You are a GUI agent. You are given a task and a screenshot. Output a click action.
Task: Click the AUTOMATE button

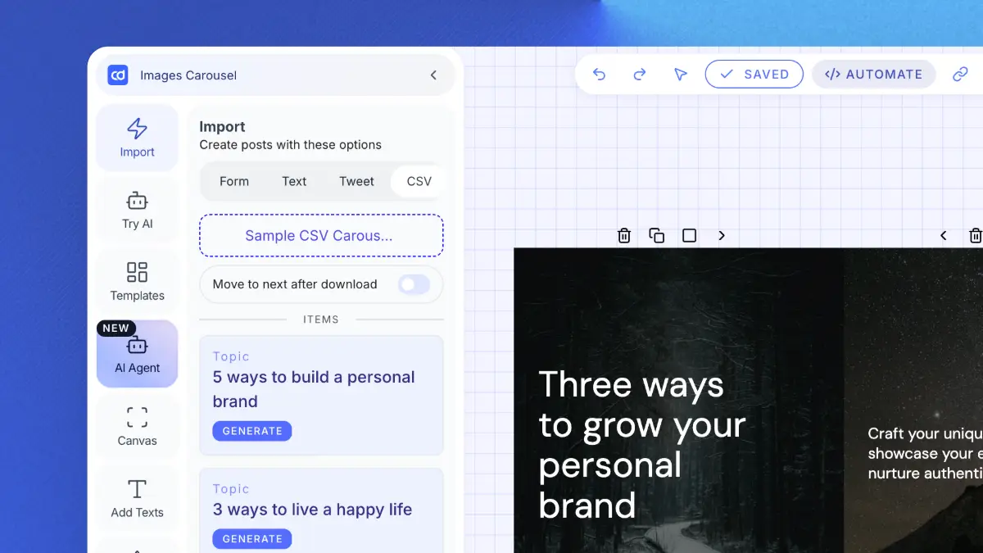(873, 75)
